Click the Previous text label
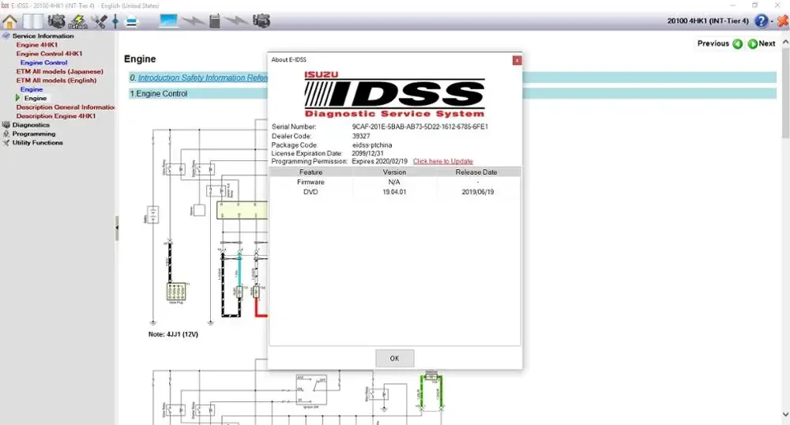 [713, 43]
